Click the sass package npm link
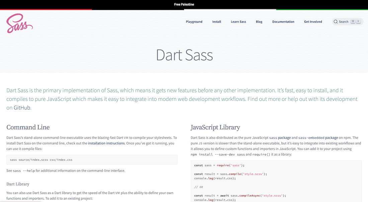This screenshot has width=368, height=202. (x=284, y=137)
